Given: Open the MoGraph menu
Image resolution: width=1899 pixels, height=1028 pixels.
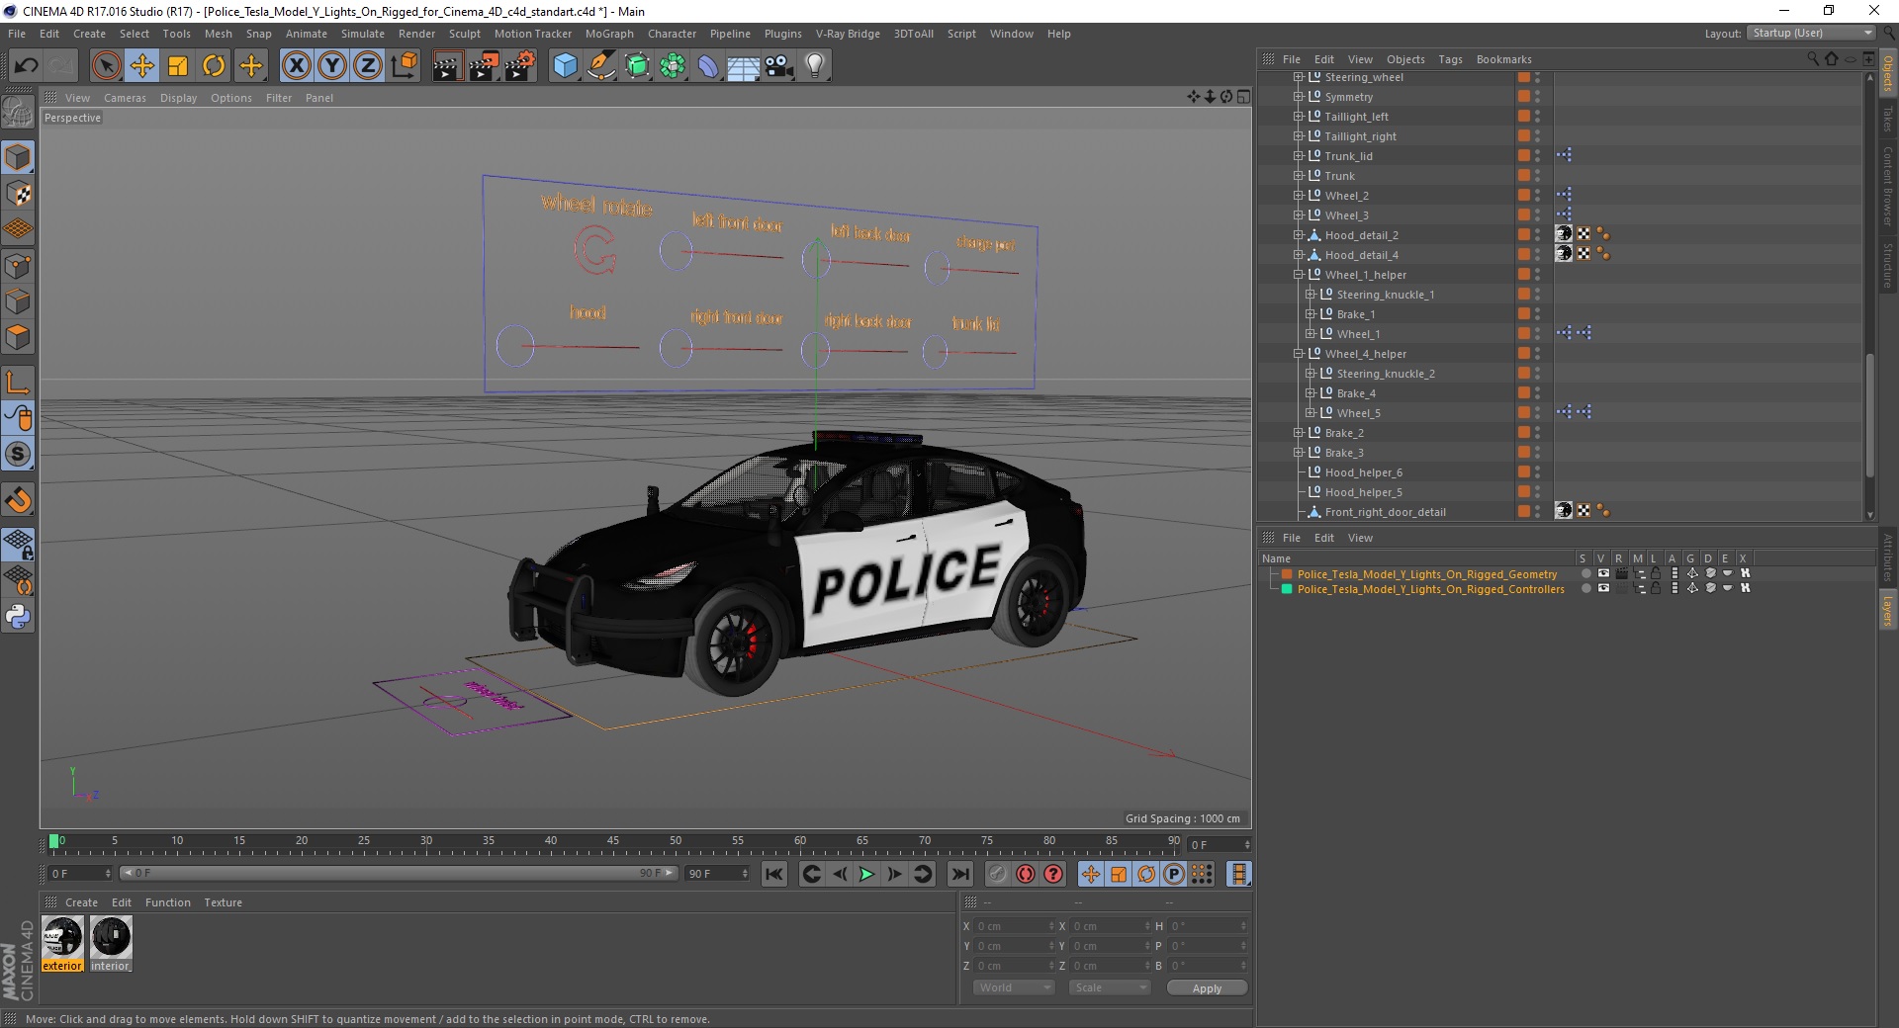Looking at the screenshot, I should (609, 34).
